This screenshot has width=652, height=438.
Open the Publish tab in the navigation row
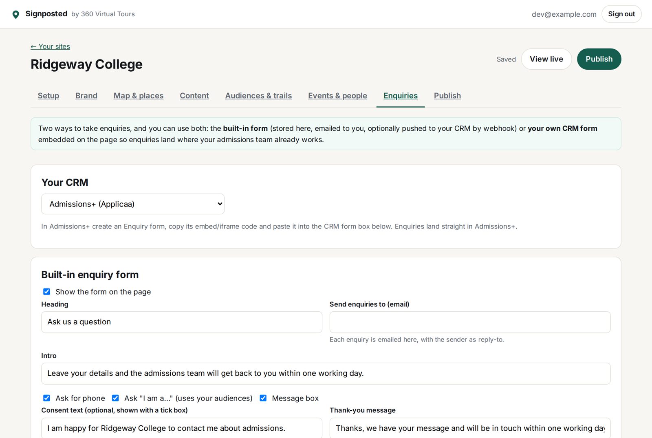coord(447,96)
